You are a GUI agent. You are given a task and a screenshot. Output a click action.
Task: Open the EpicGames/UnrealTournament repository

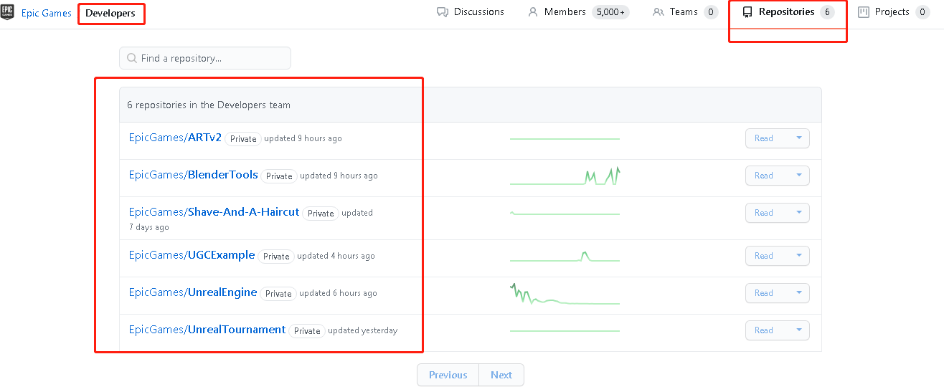point(207,330)
